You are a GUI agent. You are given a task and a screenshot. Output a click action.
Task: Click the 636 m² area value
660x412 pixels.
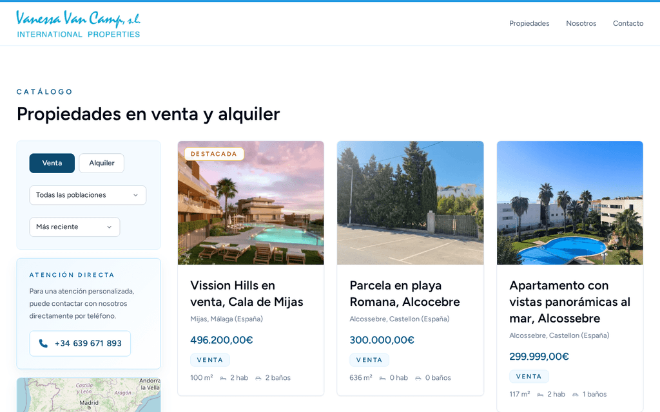[361, 378]
